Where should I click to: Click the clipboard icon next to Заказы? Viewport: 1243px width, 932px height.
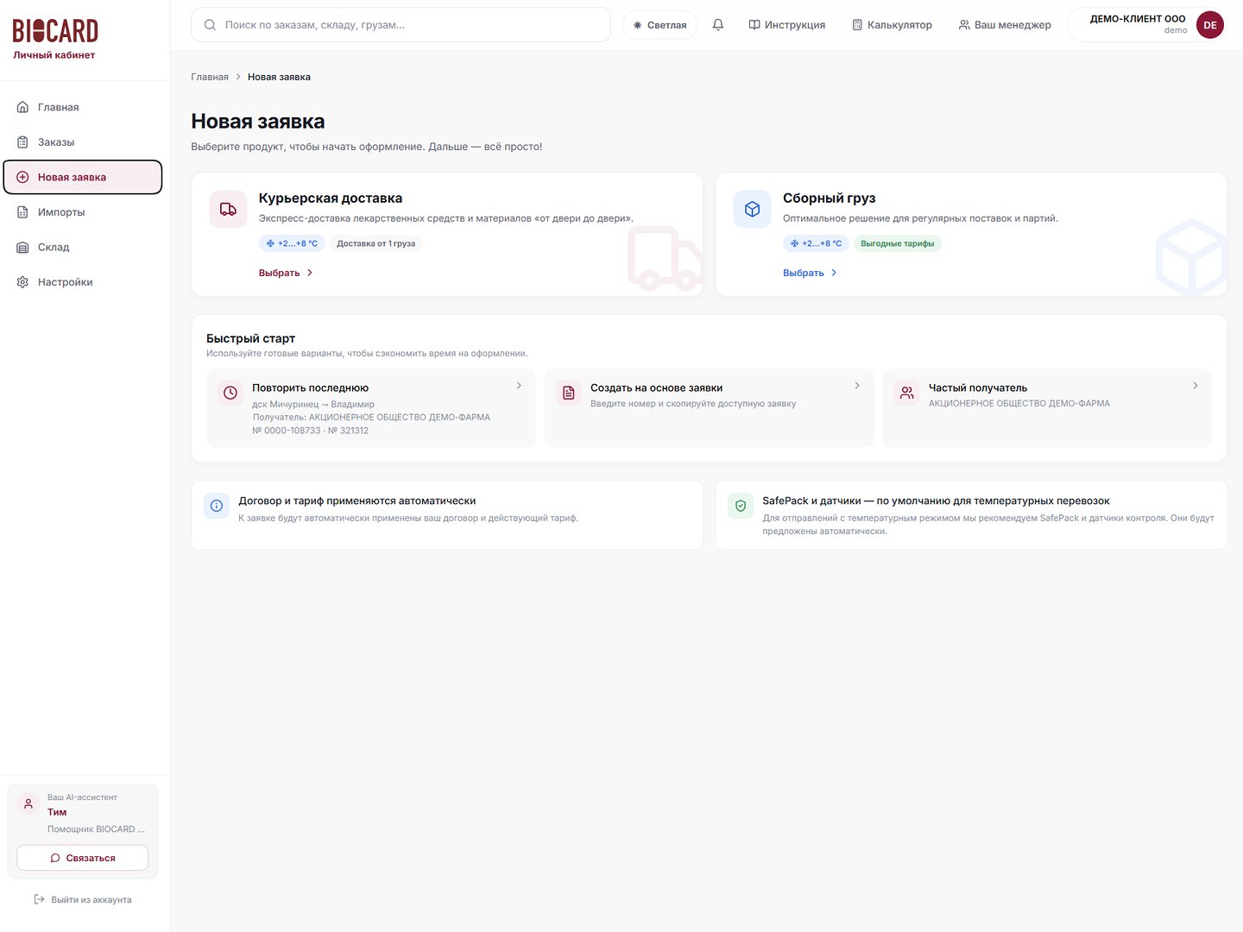(x=23, y=142)
